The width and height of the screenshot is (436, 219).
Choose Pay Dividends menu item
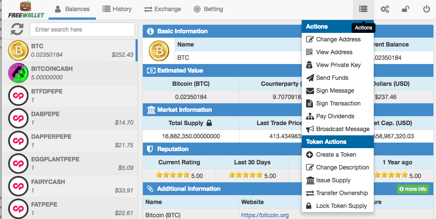338,116
